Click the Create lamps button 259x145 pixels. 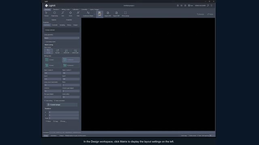[x=62, y=105]
